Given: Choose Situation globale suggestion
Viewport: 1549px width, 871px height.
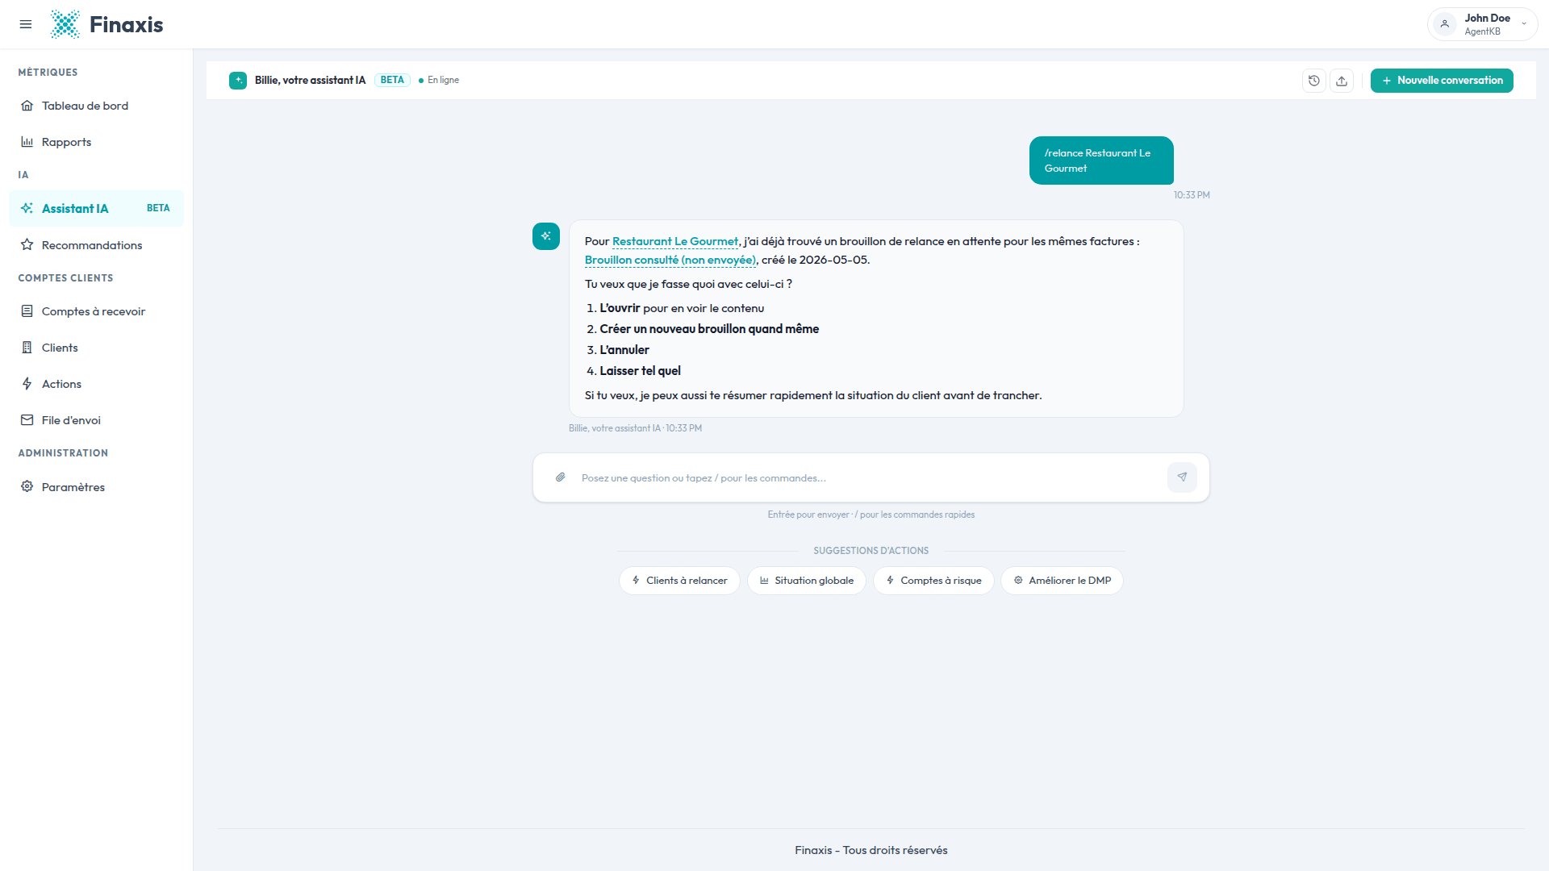Looking at the screenshot, I should pyautogui.click(x=807, y=581).
